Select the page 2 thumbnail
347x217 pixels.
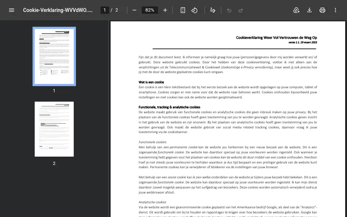pyautogui.click(x=54, y=129)
